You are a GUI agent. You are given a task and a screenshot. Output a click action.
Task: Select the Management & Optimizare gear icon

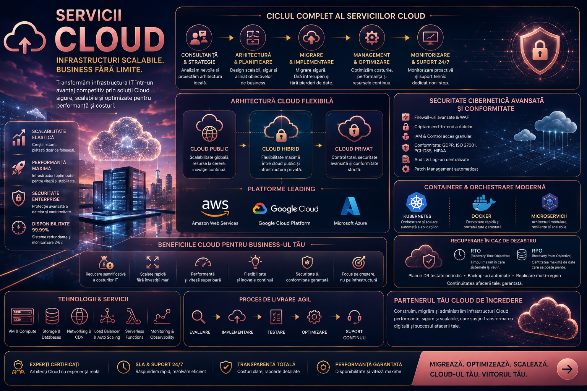tap(372, 37)
